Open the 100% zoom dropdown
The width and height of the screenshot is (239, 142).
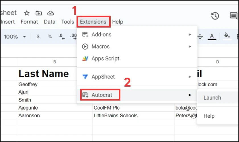point(15,37)
